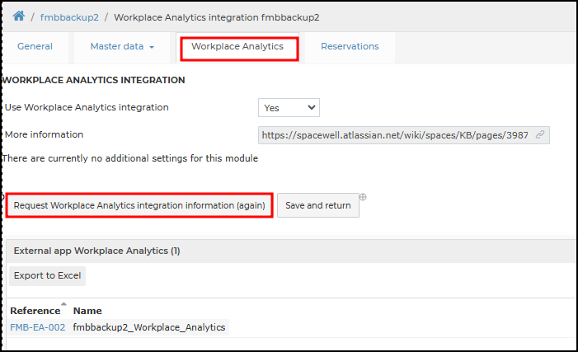
Task: Click the 'More information' label
Action: coord(44,134)
